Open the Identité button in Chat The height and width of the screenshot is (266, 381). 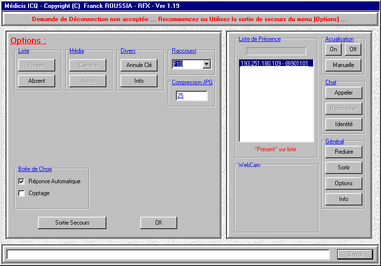pyautogui.click(x=344, y=124)
